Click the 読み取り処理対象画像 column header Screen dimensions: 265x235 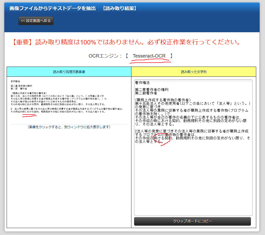69,72
